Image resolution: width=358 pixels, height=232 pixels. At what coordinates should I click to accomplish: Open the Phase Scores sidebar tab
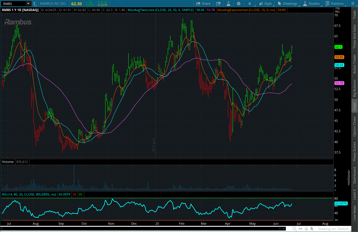354,152
